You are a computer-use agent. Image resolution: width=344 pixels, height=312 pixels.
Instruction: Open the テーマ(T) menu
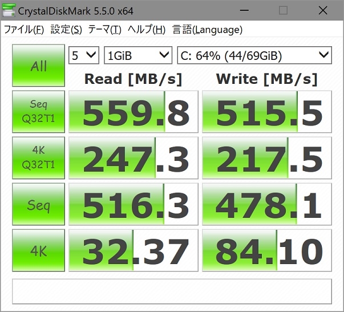[104, 30]
